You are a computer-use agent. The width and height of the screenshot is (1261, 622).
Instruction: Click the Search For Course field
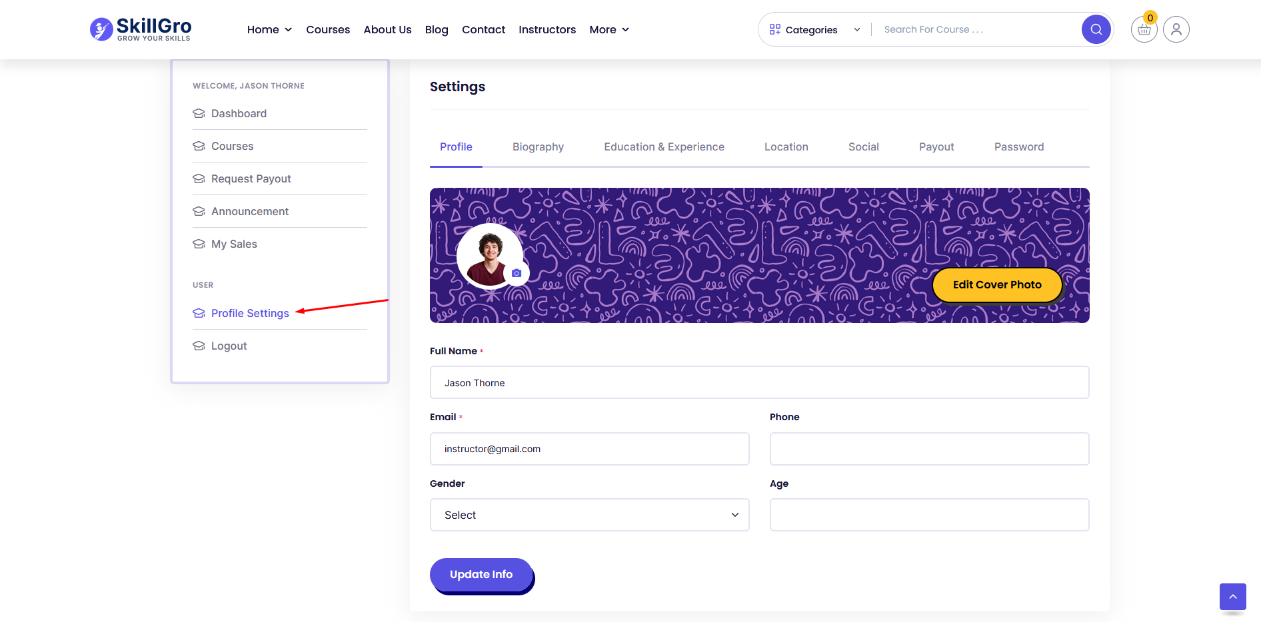point(976,29)
